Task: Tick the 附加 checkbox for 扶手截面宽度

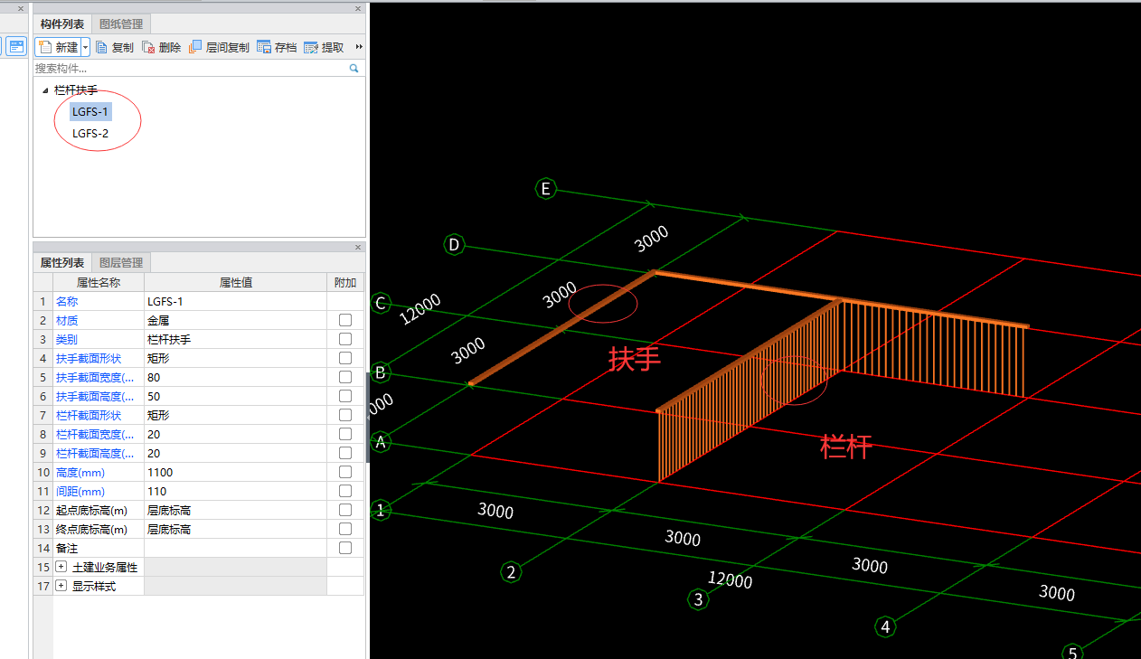Action: coord(345,377)
